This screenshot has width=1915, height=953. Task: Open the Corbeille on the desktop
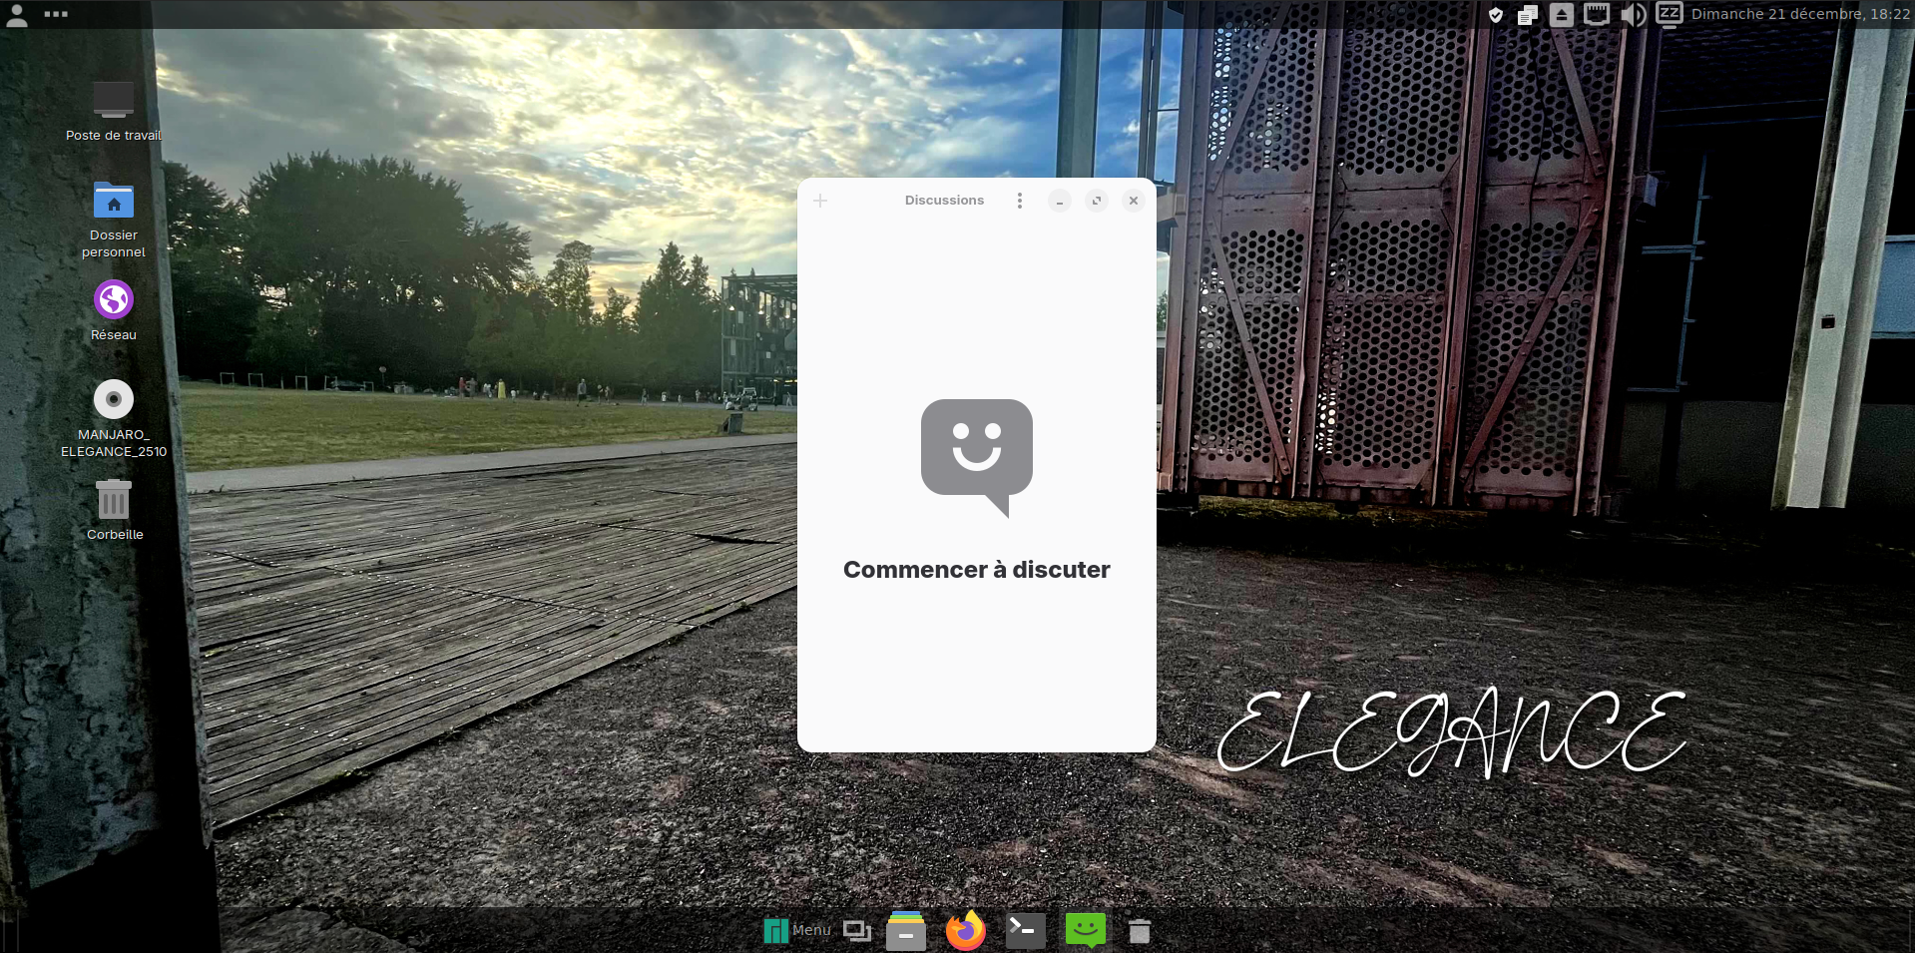coord(114,499)
